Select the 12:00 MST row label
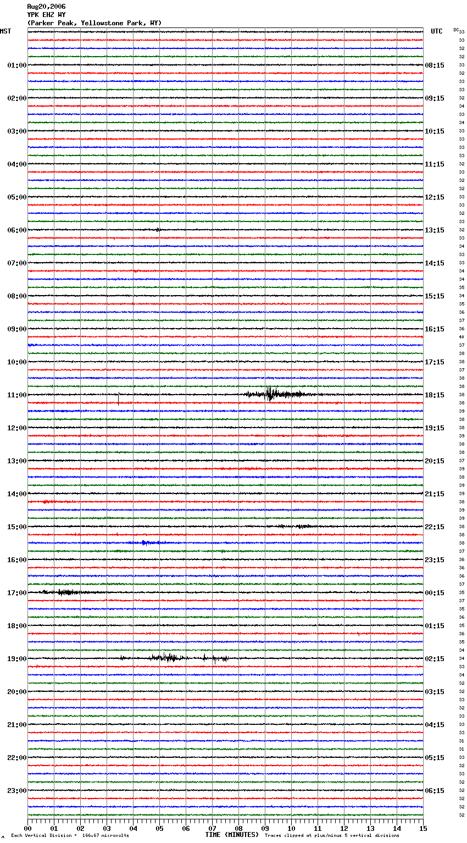This screenshot has width=467, height=843. pyautogui.click(x=17, y=428)
